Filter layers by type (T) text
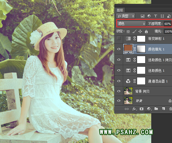This screenshot has width=172, height=143. click(x=156, y=16)
